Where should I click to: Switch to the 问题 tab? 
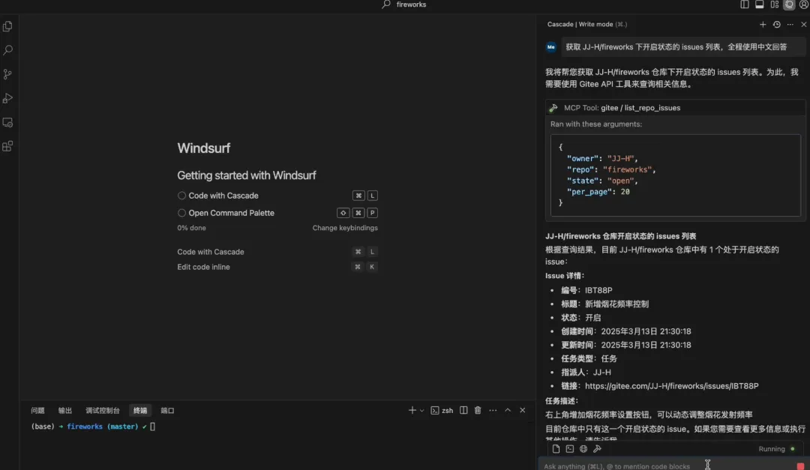click(x=37, y=411)
